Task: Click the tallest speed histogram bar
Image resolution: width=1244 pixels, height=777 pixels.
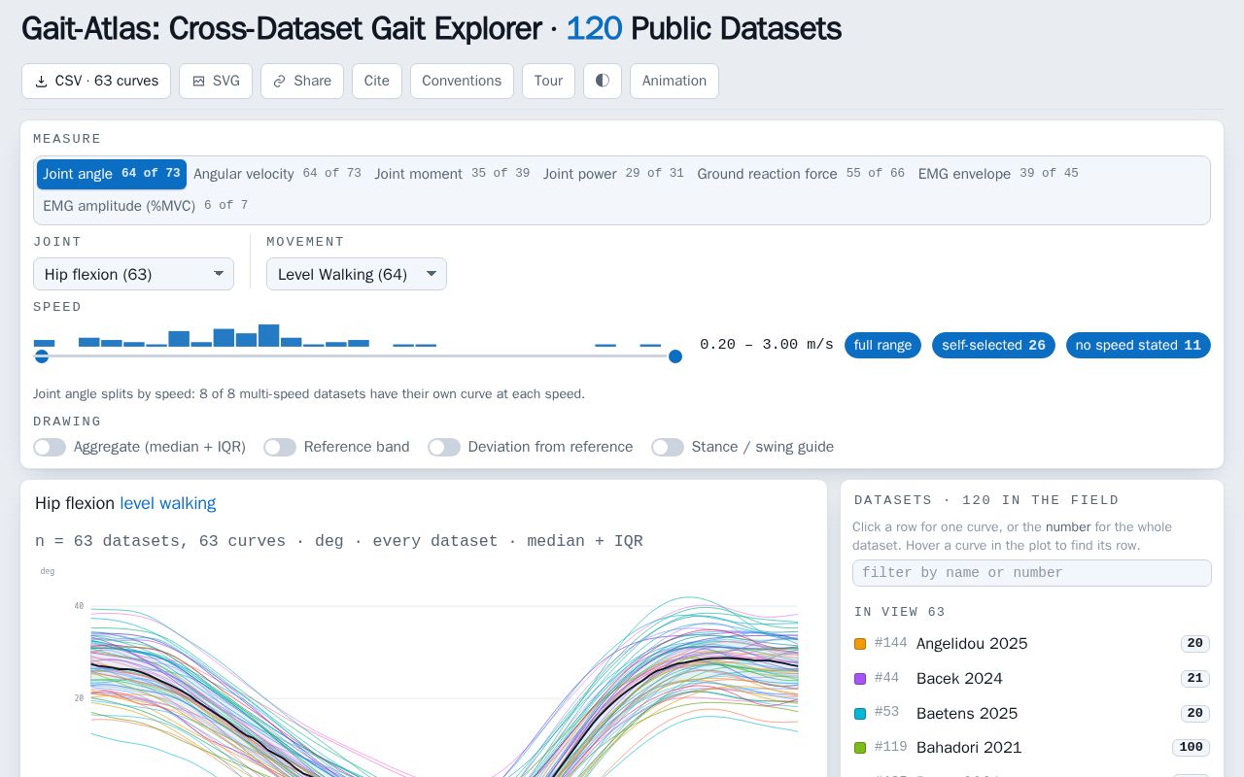Action: 269,336
